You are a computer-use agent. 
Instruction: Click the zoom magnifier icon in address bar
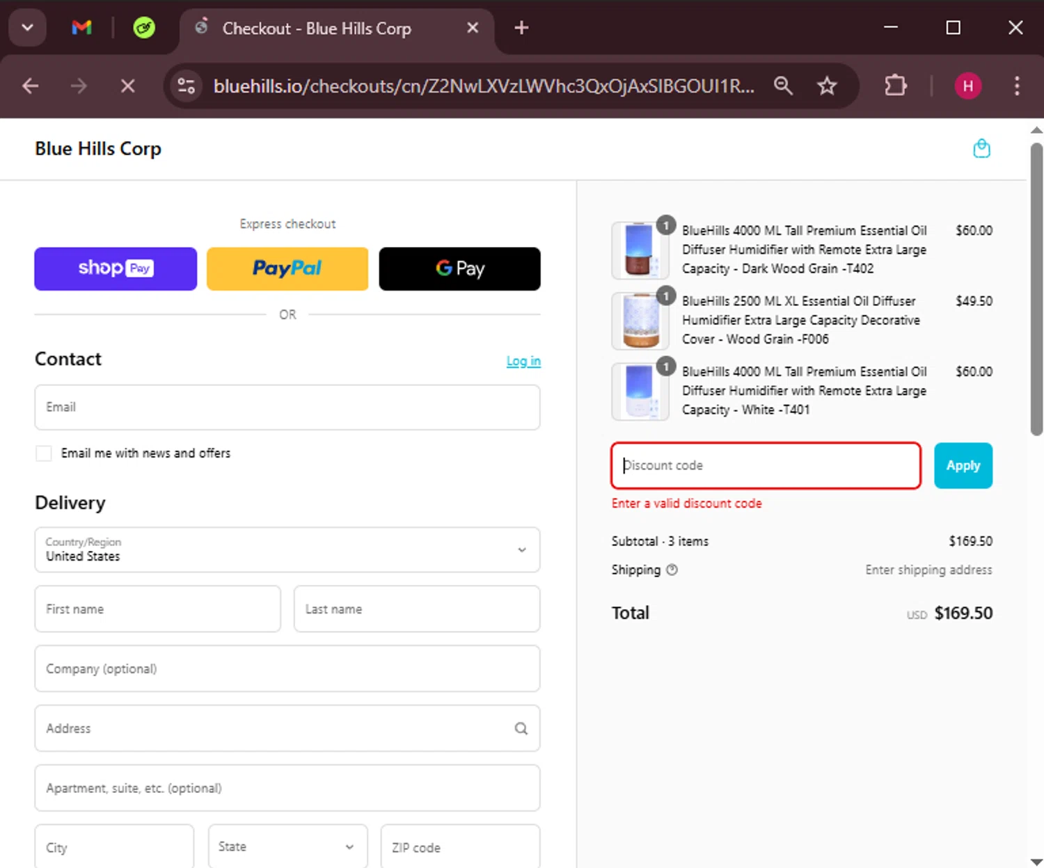(x=783, y=86)
